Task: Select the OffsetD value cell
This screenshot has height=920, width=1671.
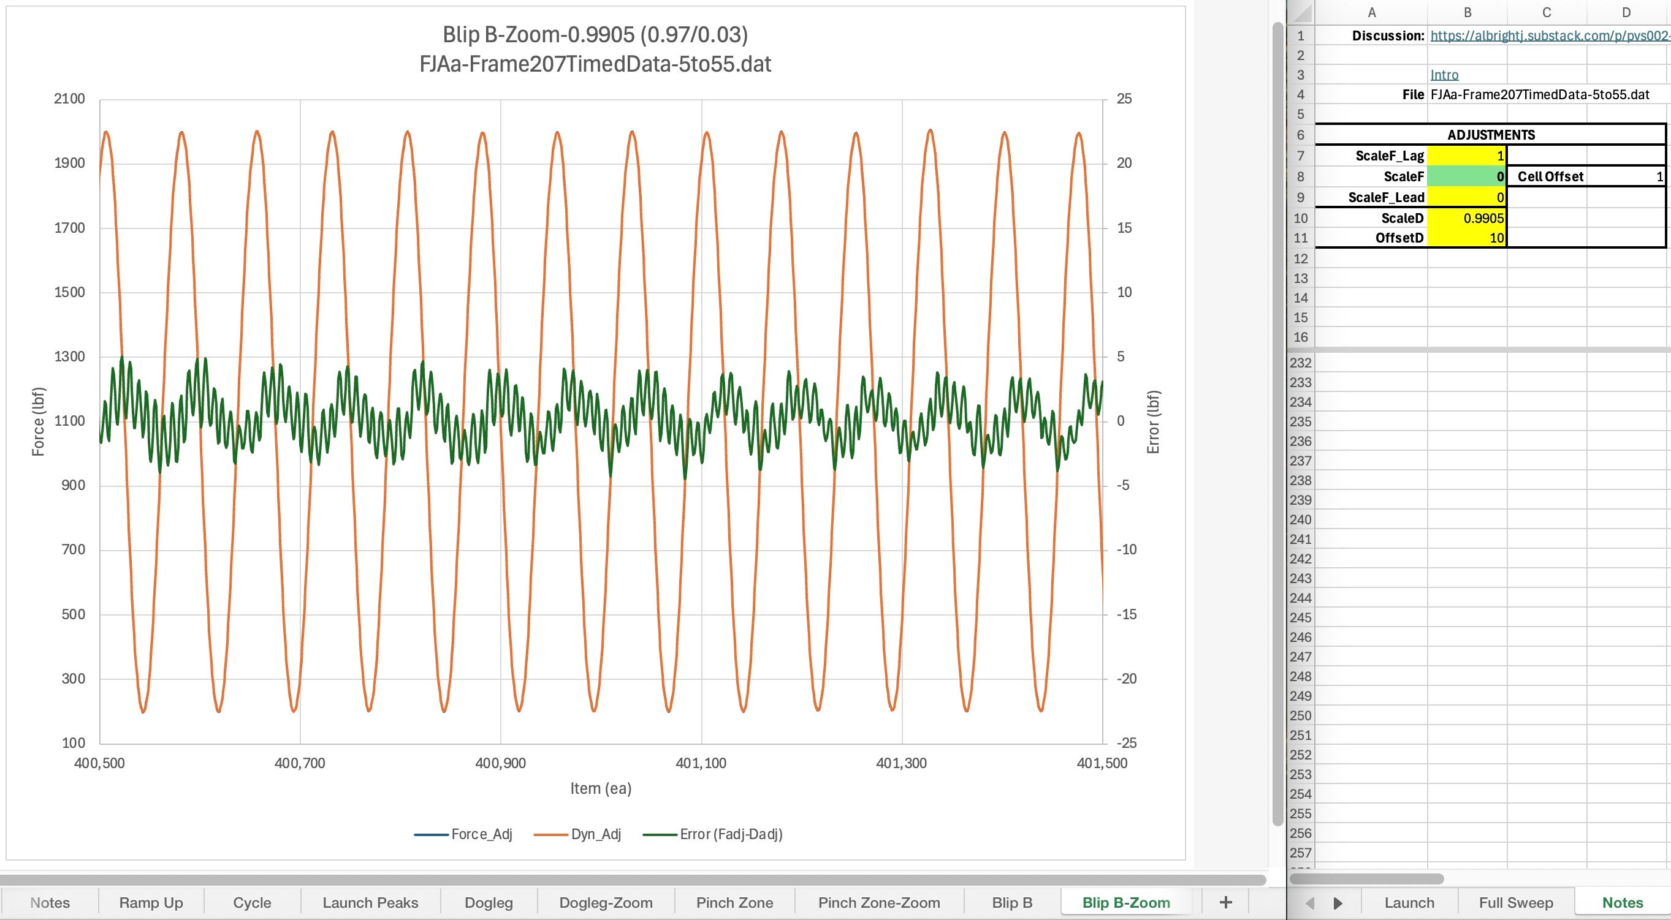Action: tap(1467, 238)
